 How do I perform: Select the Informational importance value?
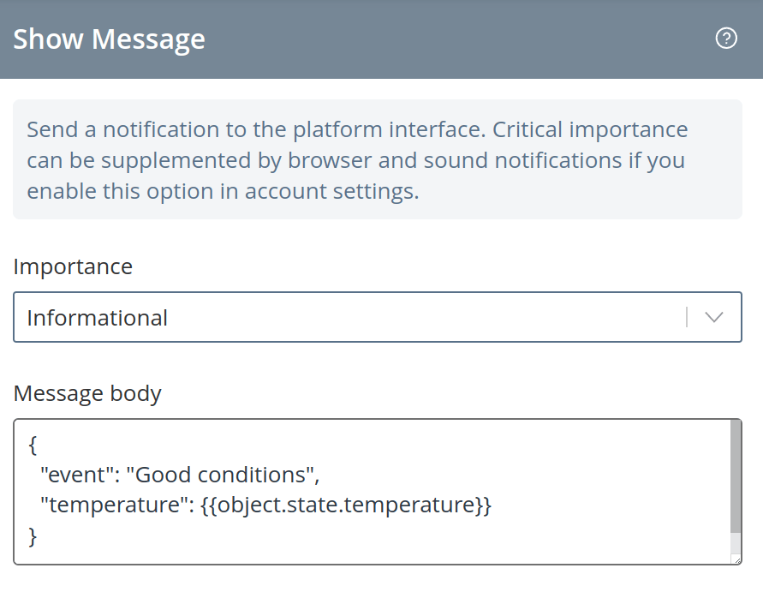(98, 318)
